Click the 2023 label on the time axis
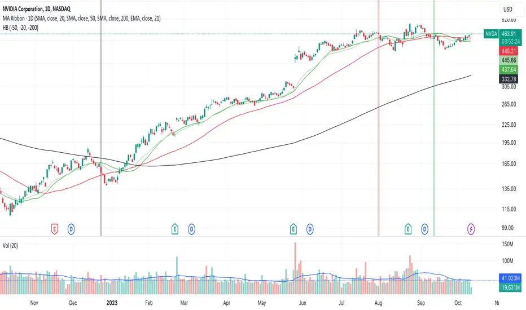 112,303
